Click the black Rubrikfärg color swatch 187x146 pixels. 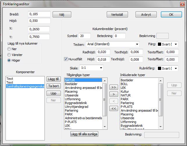[x=159, y=68]
